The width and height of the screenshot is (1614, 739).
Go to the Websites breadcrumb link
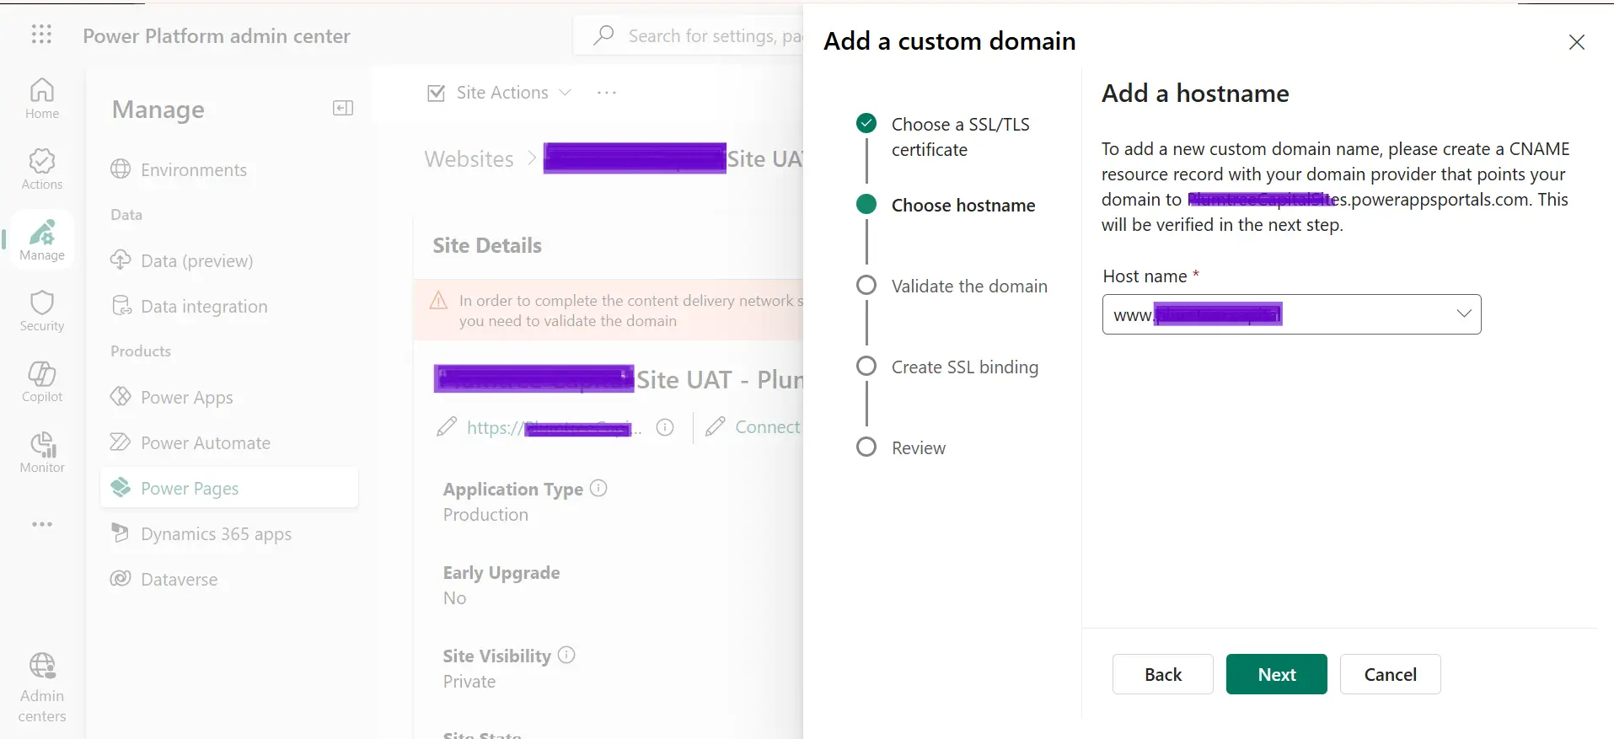pyautogui.click(x=469, y=158)
